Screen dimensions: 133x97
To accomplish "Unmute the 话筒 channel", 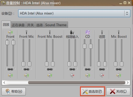I will click(x=102, y=75).
